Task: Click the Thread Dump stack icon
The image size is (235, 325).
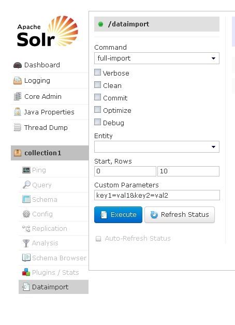Action: click(x=18, y=127)
